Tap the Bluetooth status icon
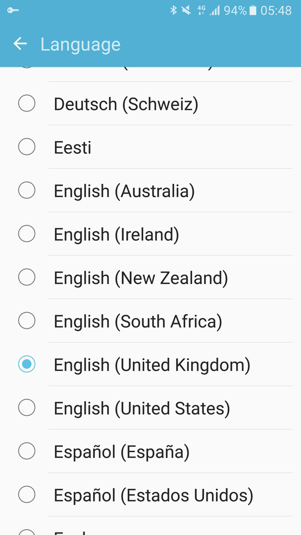 173,10
